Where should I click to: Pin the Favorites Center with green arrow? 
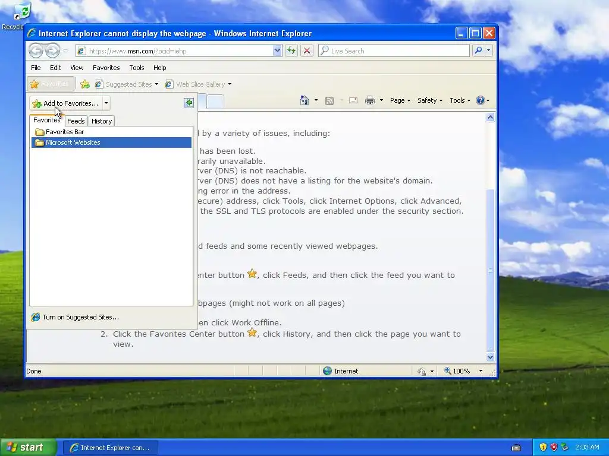(189, 102)
